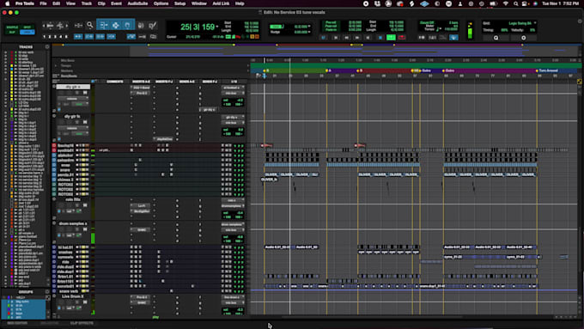Click the red Record transport button

(402, 38)
